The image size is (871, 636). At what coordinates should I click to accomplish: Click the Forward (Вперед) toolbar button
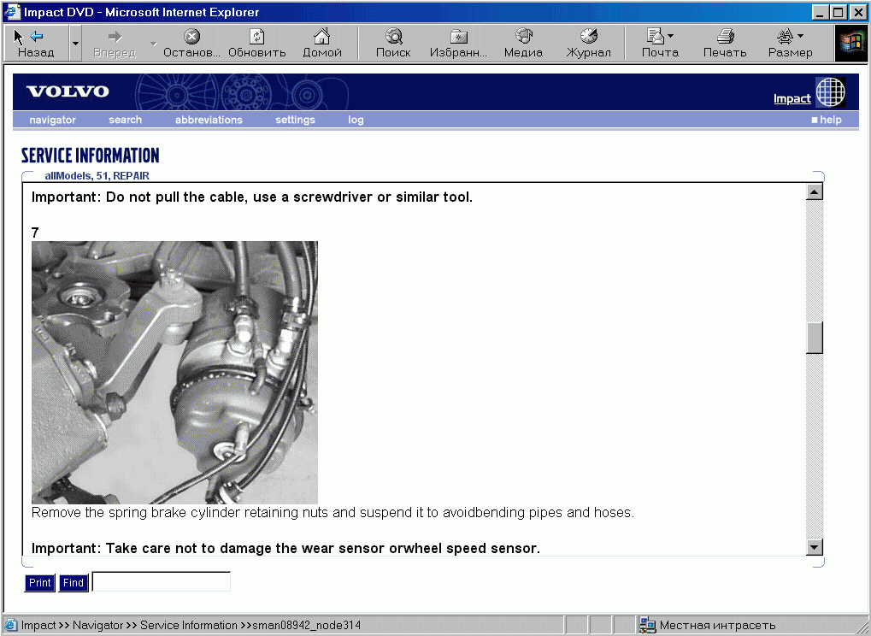(115, 44)
